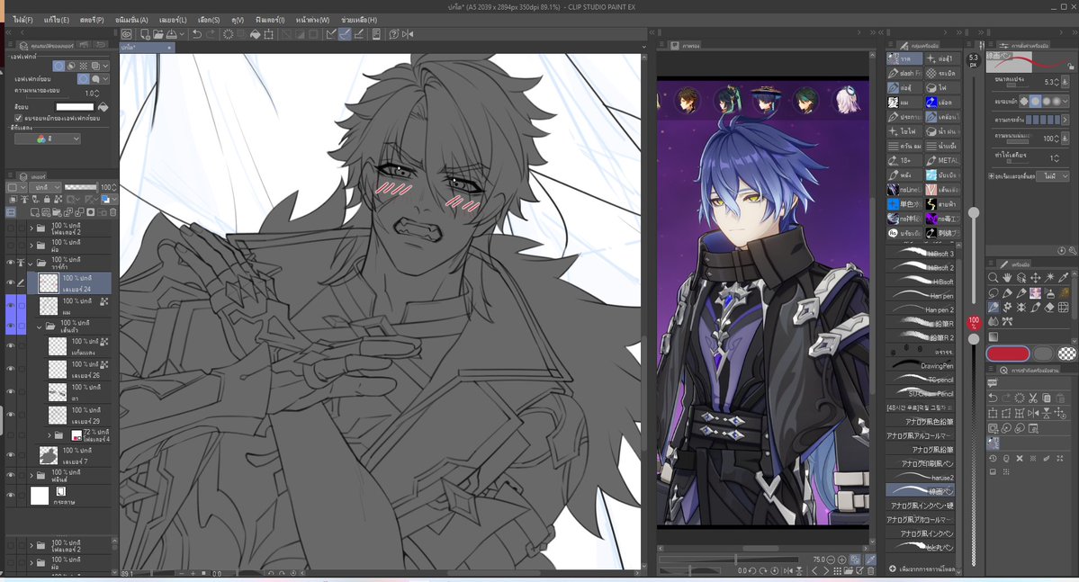Viewport: 1079px width, 582px height.
Task: Open the starting and ending dropdown in tool properties
Action: pos(1055,176)
